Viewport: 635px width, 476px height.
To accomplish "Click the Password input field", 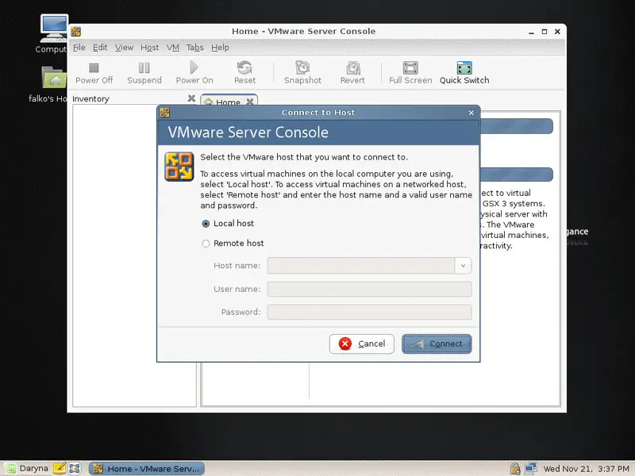I will click(x=369, y=312).
